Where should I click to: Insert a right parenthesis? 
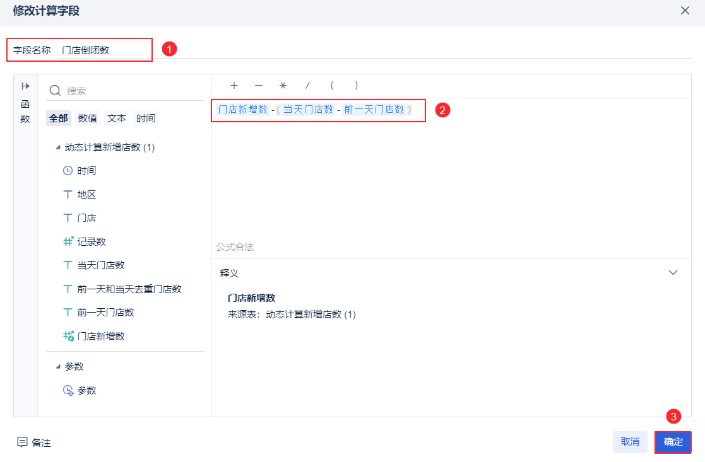[x=357, y=86]
